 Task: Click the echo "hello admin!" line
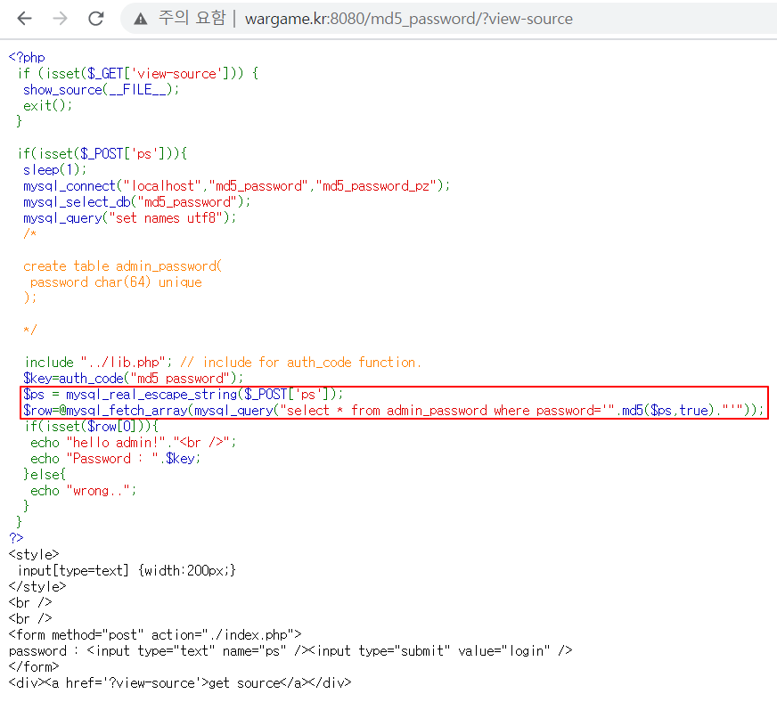coord(134,443)
